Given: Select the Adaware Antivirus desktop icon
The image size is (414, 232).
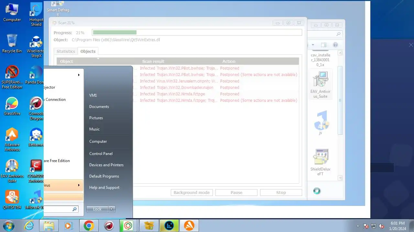Looking at the screenshot, I should coord(12,140).
